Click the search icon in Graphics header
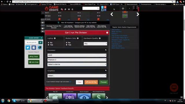 coord(106,70)
